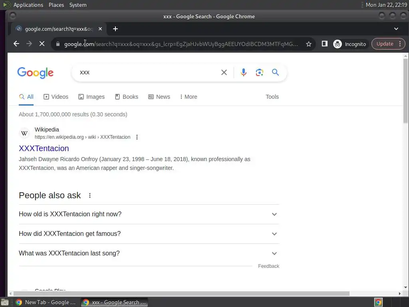Click the browser forward arrow
Viewport: 409px width, 307px height.
click(x=29, y=44)
